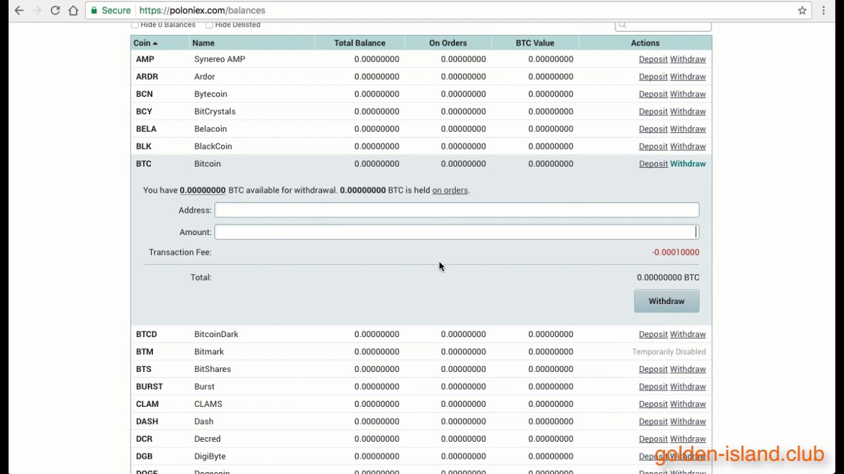
Task: Tick the Hide 0 Balances checkbox
Action: pos(135,25)
